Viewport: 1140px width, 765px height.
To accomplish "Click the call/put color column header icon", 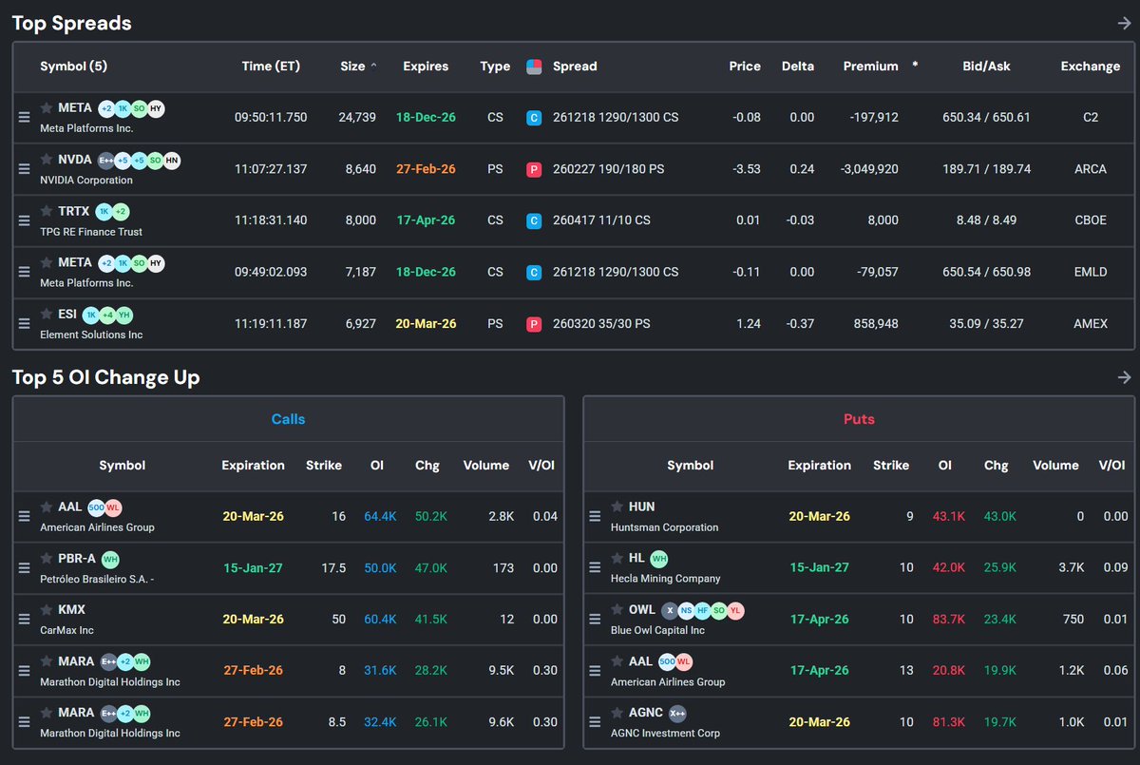I will point(534,67).
